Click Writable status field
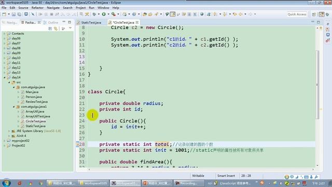 pos(198,176)
